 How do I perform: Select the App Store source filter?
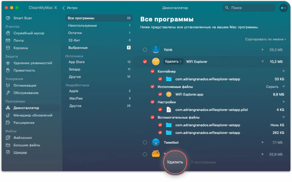click(99, 62)
